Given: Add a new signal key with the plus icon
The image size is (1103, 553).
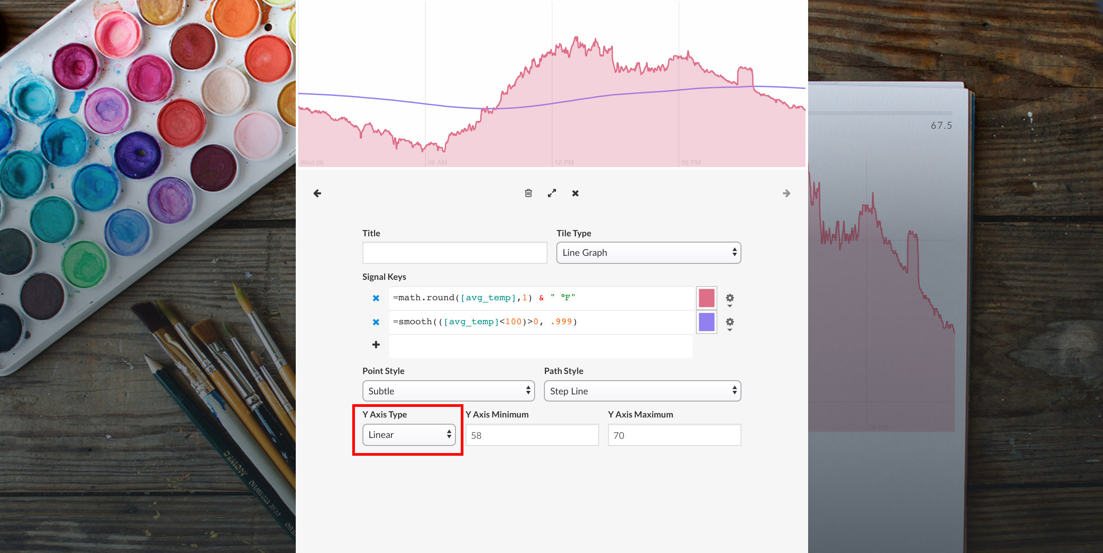Looking at the screenshot, I should click(x=376, y=345).
